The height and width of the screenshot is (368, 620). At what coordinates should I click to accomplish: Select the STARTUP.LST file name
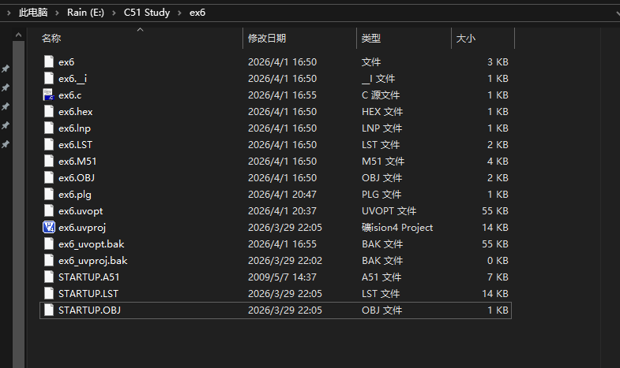[x=88, y=294]
